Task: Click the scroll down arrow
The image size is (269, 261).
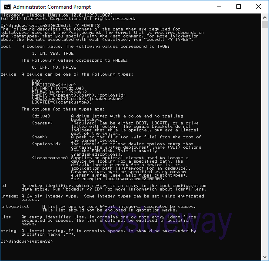Action: [265, 257]
